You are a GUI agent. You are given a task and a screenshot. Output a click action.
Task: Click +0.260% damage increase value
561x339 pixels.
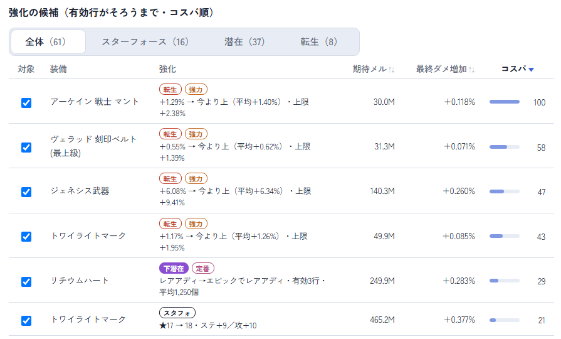pos(459,191)
